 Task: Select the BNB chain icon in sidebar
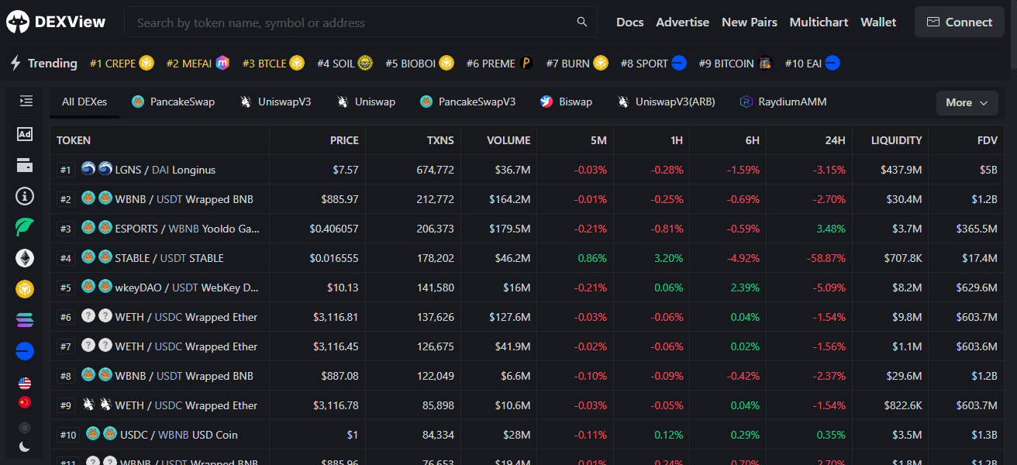[x=25, y=289]
